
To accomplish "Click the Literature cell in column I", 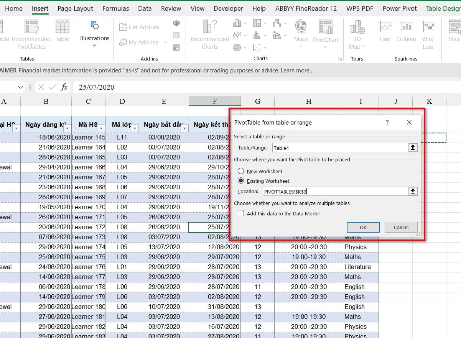I will pyautogui.click(x=361, y=267).
